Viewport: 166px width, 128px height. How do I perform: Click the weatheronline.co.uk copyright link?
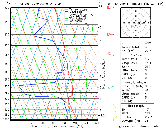(x=138, y=126)
